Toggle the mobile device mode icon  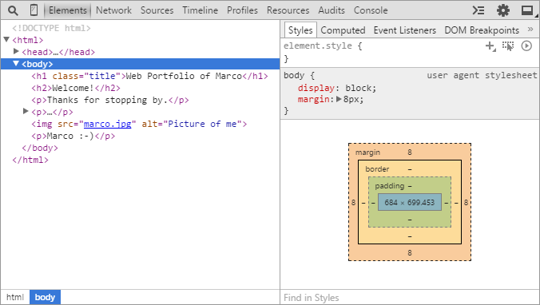pyautogui.click(x=34, y=10)
